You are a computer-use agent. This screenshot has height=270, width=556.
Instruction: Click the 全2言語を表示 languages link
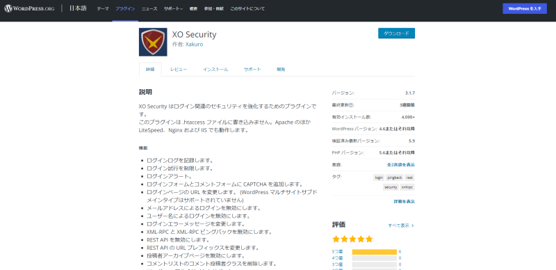(x=401, y=165)
